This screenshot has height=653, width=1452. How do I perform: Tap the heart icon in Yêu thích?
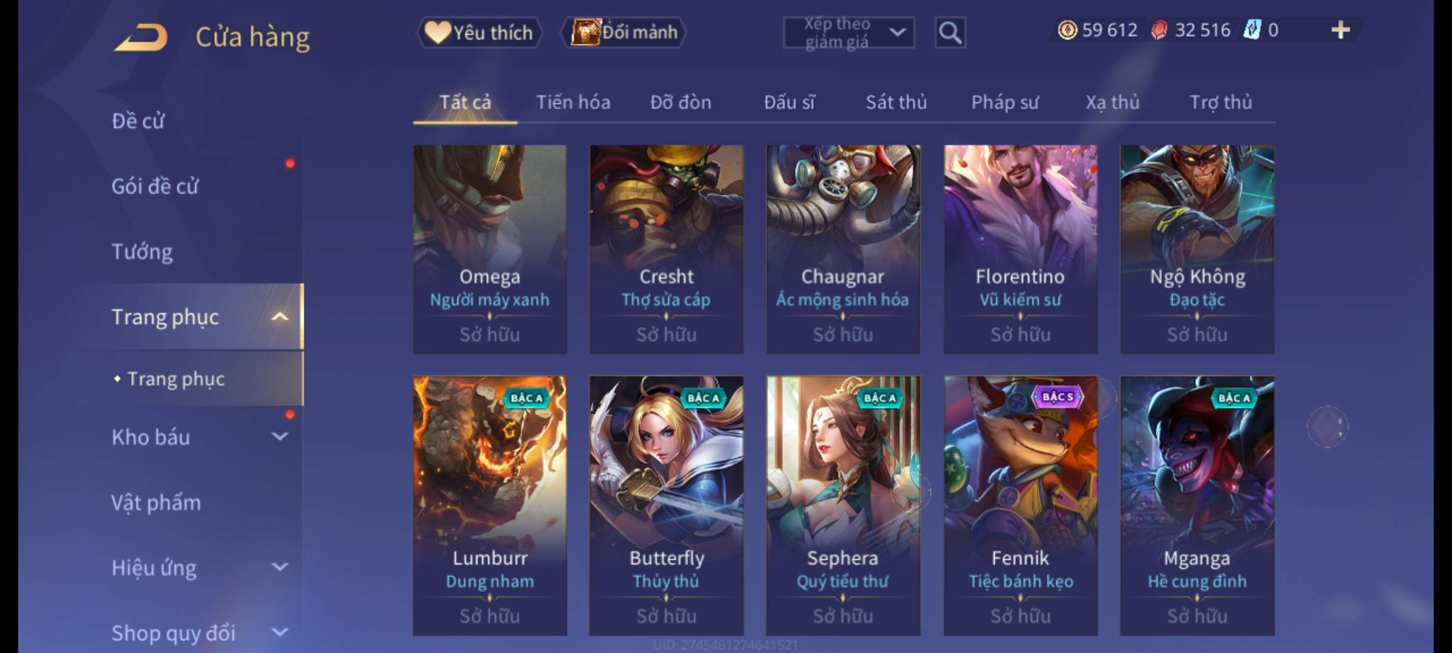[437, 32]
